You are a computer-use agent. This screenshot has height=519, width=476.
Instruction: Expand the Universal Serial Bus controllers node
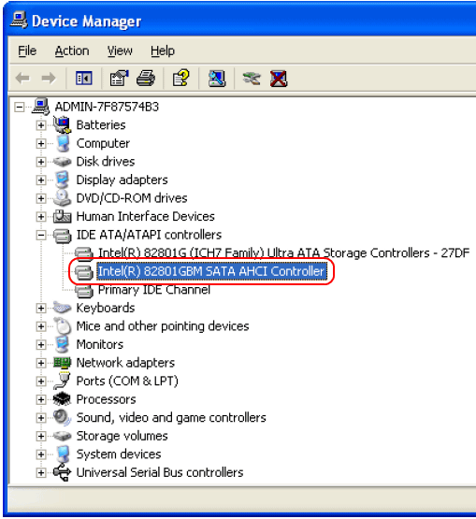(41, 472)
